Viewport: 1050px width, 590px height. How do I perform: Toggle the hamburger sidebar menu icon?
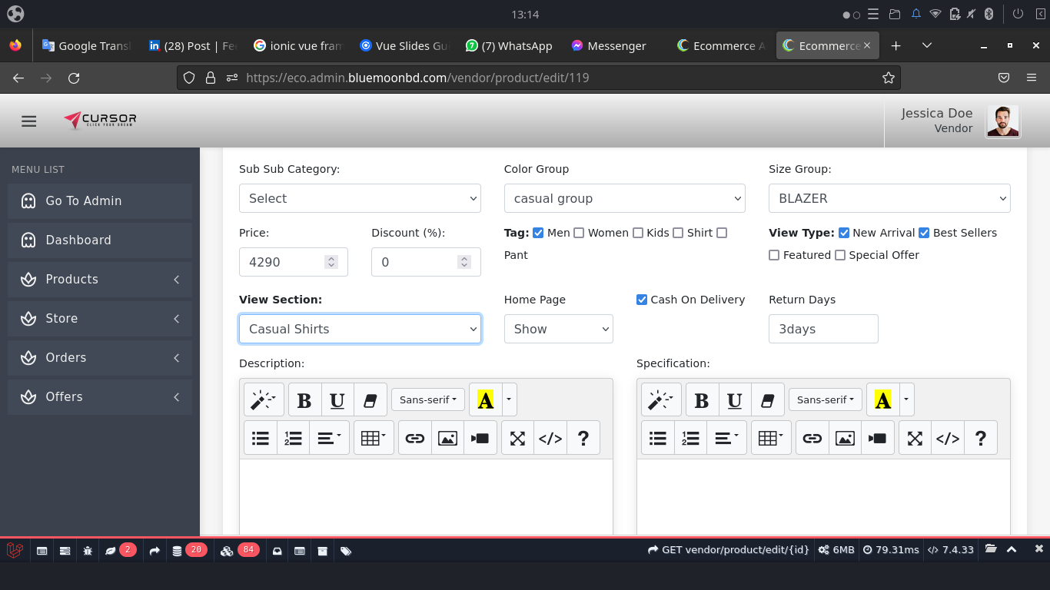tap(29, 121)
